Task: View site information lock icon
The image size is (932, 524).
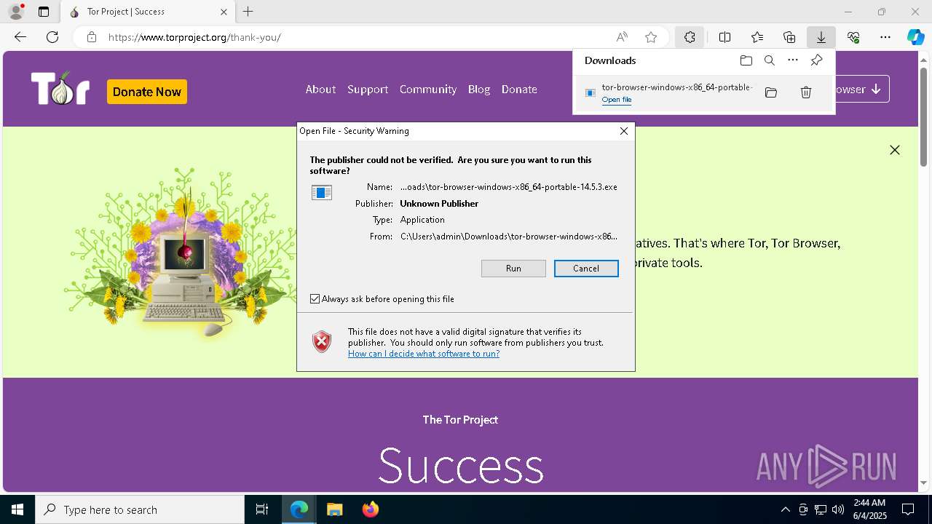Action: (x=92, y=37)
